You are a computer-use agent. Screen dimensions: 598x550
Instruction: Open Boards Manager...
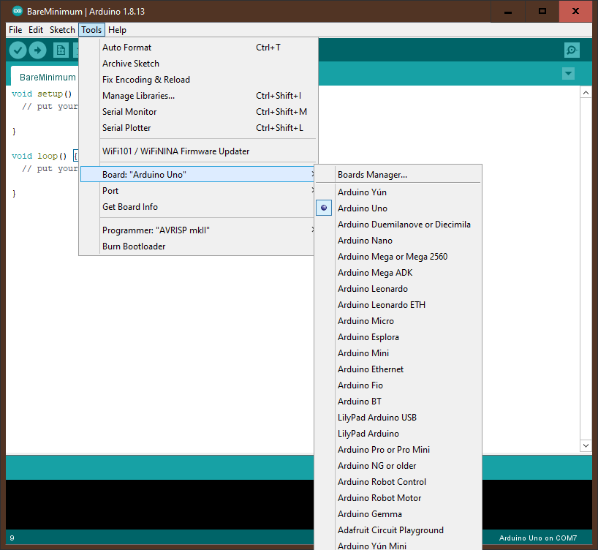398,174
